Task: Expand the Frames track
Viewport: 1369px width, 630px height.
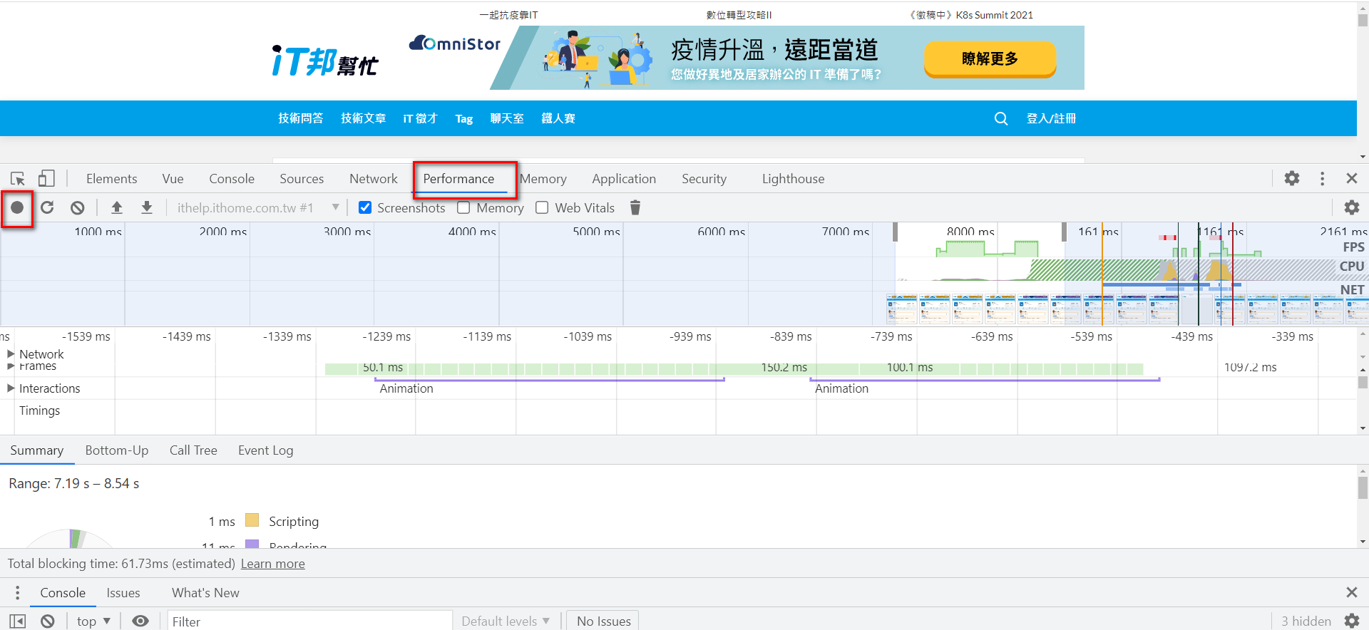Action: [x=11, y=366]
